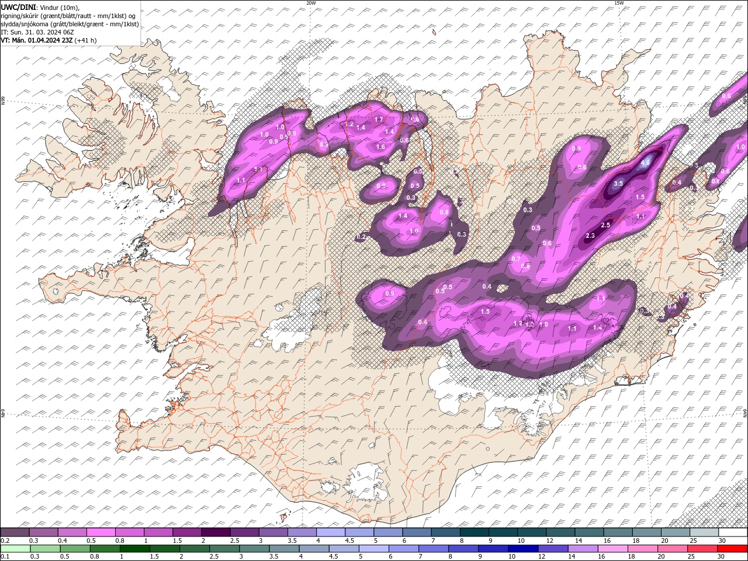Click the top-row legend label '12'

click(x=549, y=541)
